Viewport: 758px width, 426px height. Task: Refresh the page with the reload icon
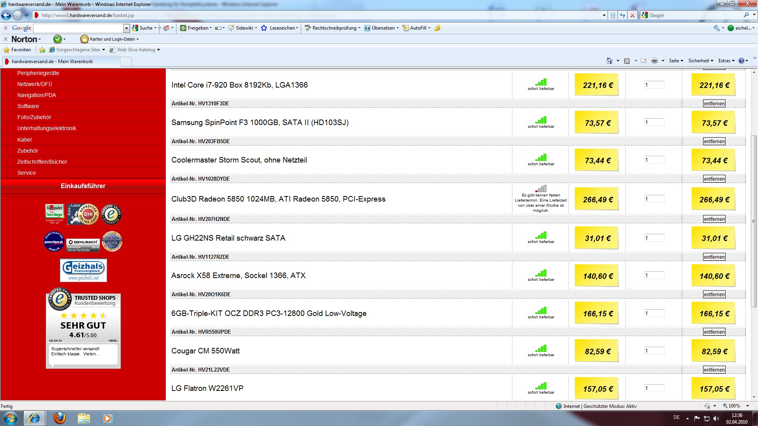pyautogui.click(x=623, y=15)
